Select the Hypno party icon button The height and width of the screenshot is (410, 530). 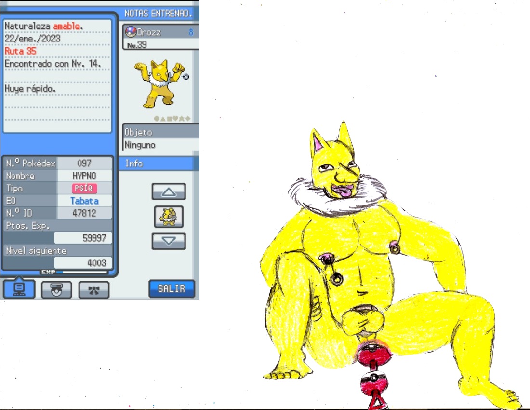[169, 217]
